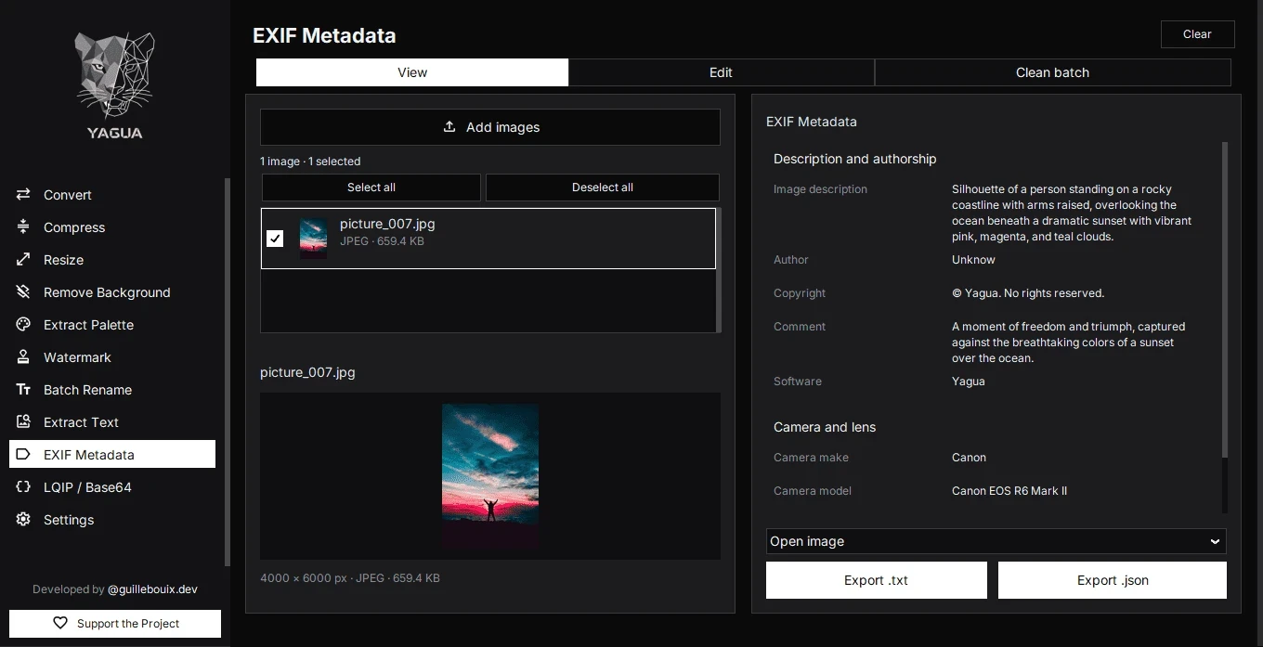Screen dimensions: 1263x647
Task: Click the copyright text '© Yagua. No rights reserved.'
Action: click(x=1028, y=293)
